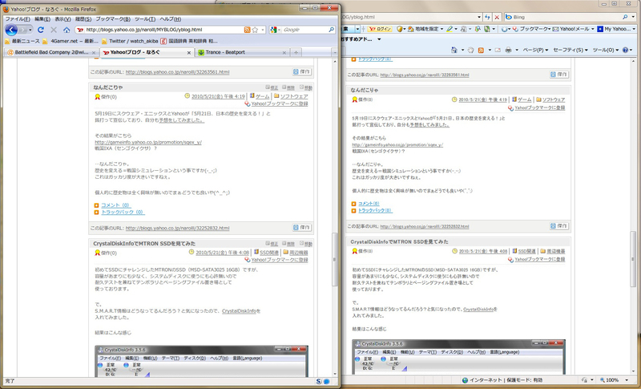Click the ゲーム category link in Firefox
Viewport: 641px width, 389px height.
click(262, 96)
